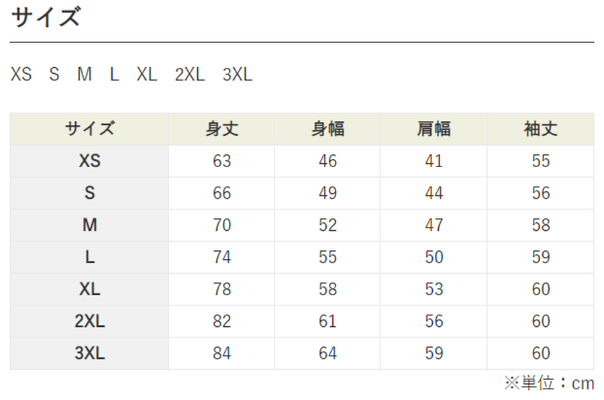Click the 袖丈 value 55 for XS
Viewport: 604px width, 400px height.
[540, 161]
